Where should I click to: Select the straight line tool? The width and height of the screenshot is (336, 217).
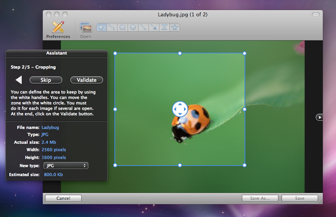(143, 27)
